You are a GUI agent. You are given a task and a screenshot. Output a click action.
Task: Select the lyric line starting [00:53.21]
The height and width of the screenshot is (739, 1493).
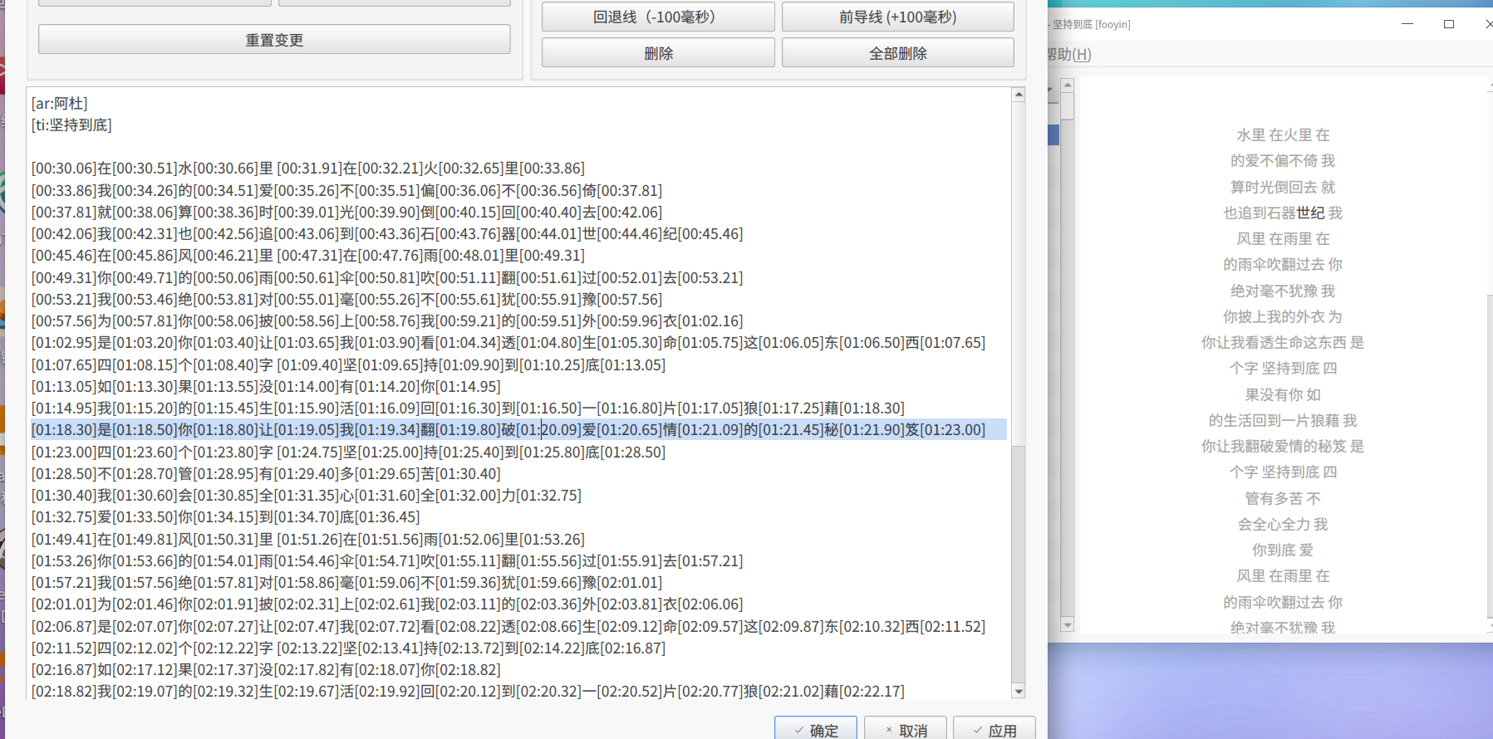[346, 299]
